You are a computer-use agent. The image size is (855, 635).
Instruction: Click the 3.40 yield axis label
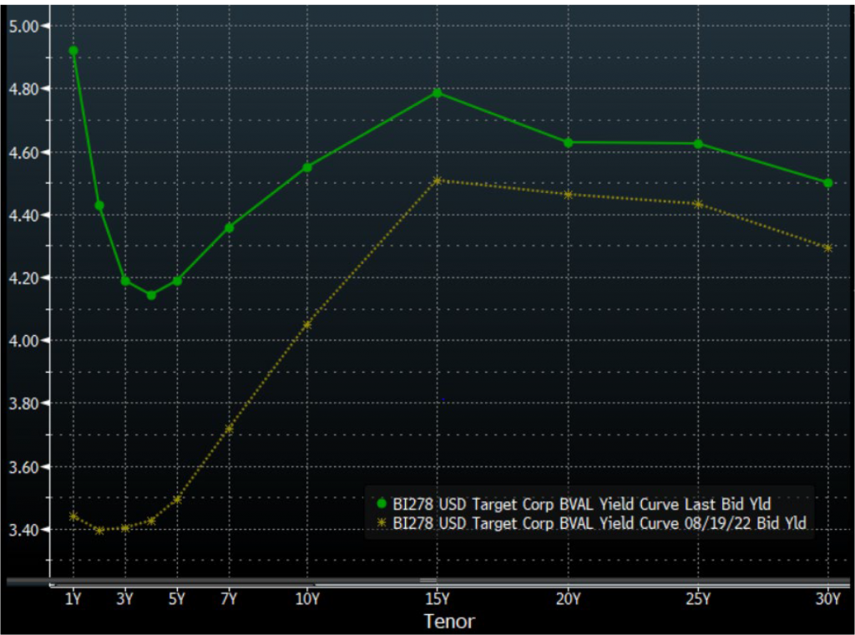click(25, 530)
